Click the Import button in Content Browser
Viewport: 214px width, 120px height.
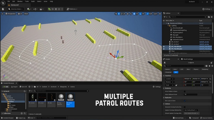pos(14,87)
